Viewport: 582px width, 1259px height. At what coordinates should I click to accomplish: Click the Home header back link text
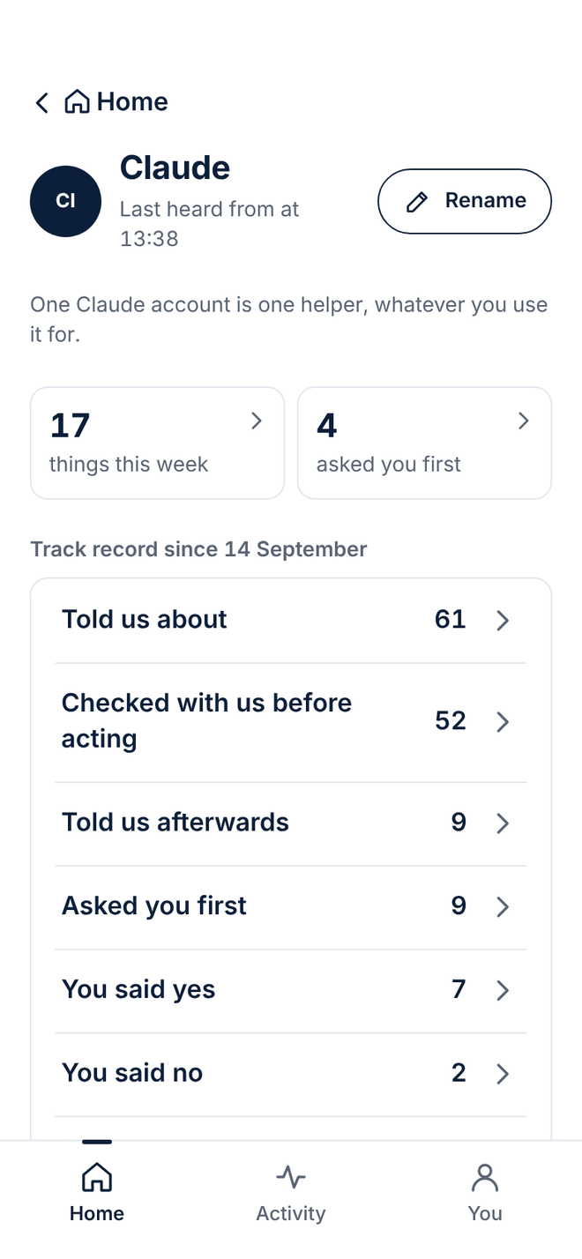(132, 102)
